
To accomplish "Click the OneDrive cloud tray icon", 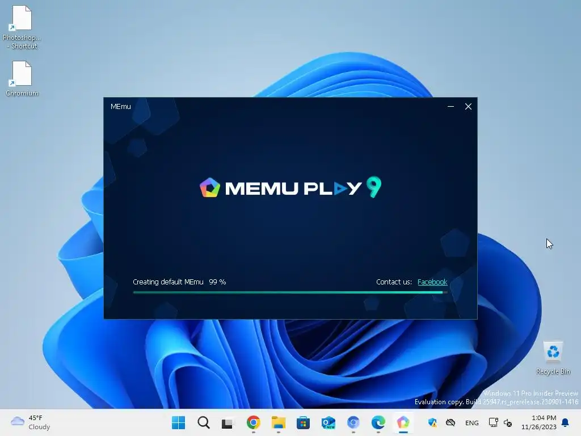I will tap(450, 422).
